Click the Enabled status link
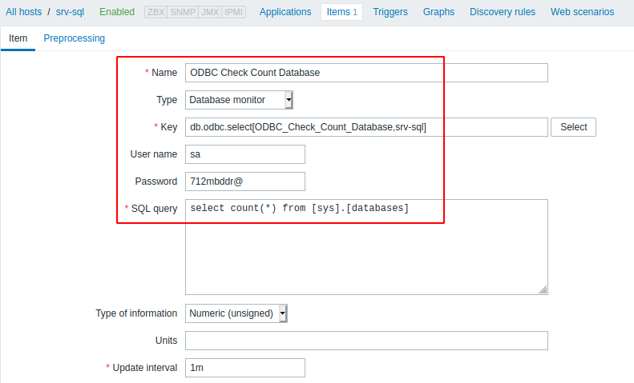 coord(117,12)
